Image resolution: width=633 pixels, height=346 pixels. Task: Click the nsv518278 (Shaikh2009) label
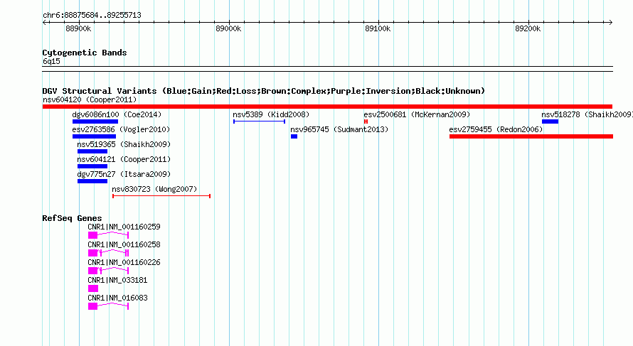point(587,114)
